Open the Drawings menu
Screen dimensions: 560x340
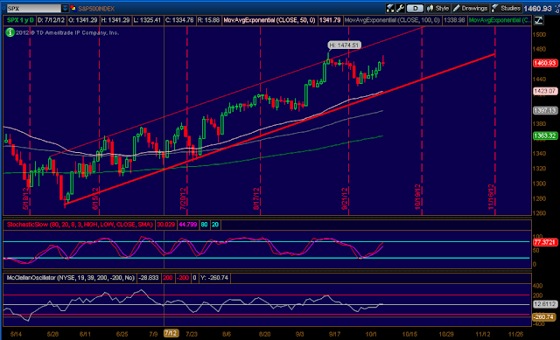[470, 8]
